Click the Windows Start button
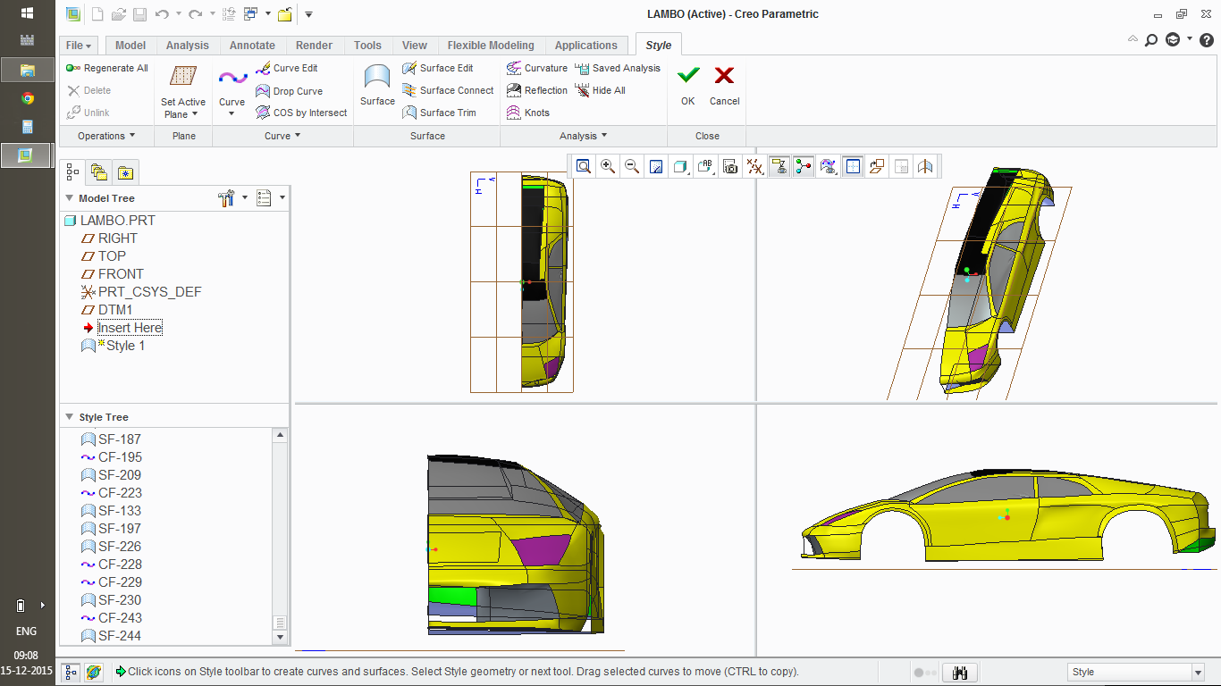The height and width of the screenshot is (686, 1221). pos(27,13)
